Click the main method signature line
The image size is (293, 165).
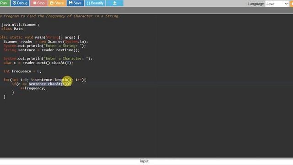tap(40, 38)
